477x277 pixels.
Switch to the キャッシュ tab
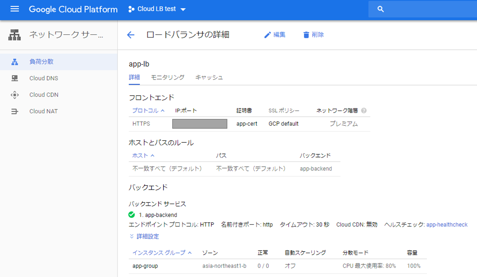coord(209,77)
